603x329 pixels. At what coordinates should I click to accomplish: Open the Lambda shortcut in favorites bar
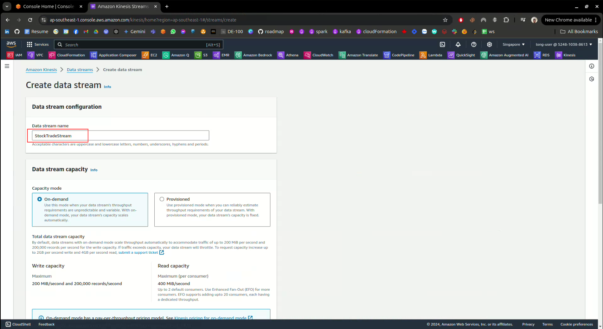431,55
